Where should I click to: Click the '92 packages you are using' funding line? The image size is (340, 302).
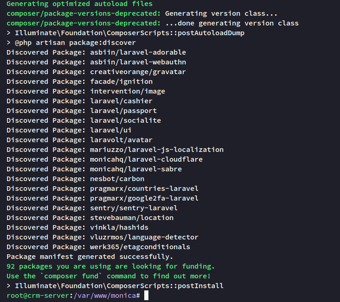click(x=110, y=266)
